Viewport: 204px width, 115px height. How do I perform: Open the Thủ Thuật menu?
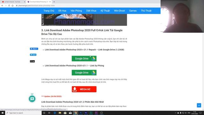pyautogui.click(x=146, y=11)
